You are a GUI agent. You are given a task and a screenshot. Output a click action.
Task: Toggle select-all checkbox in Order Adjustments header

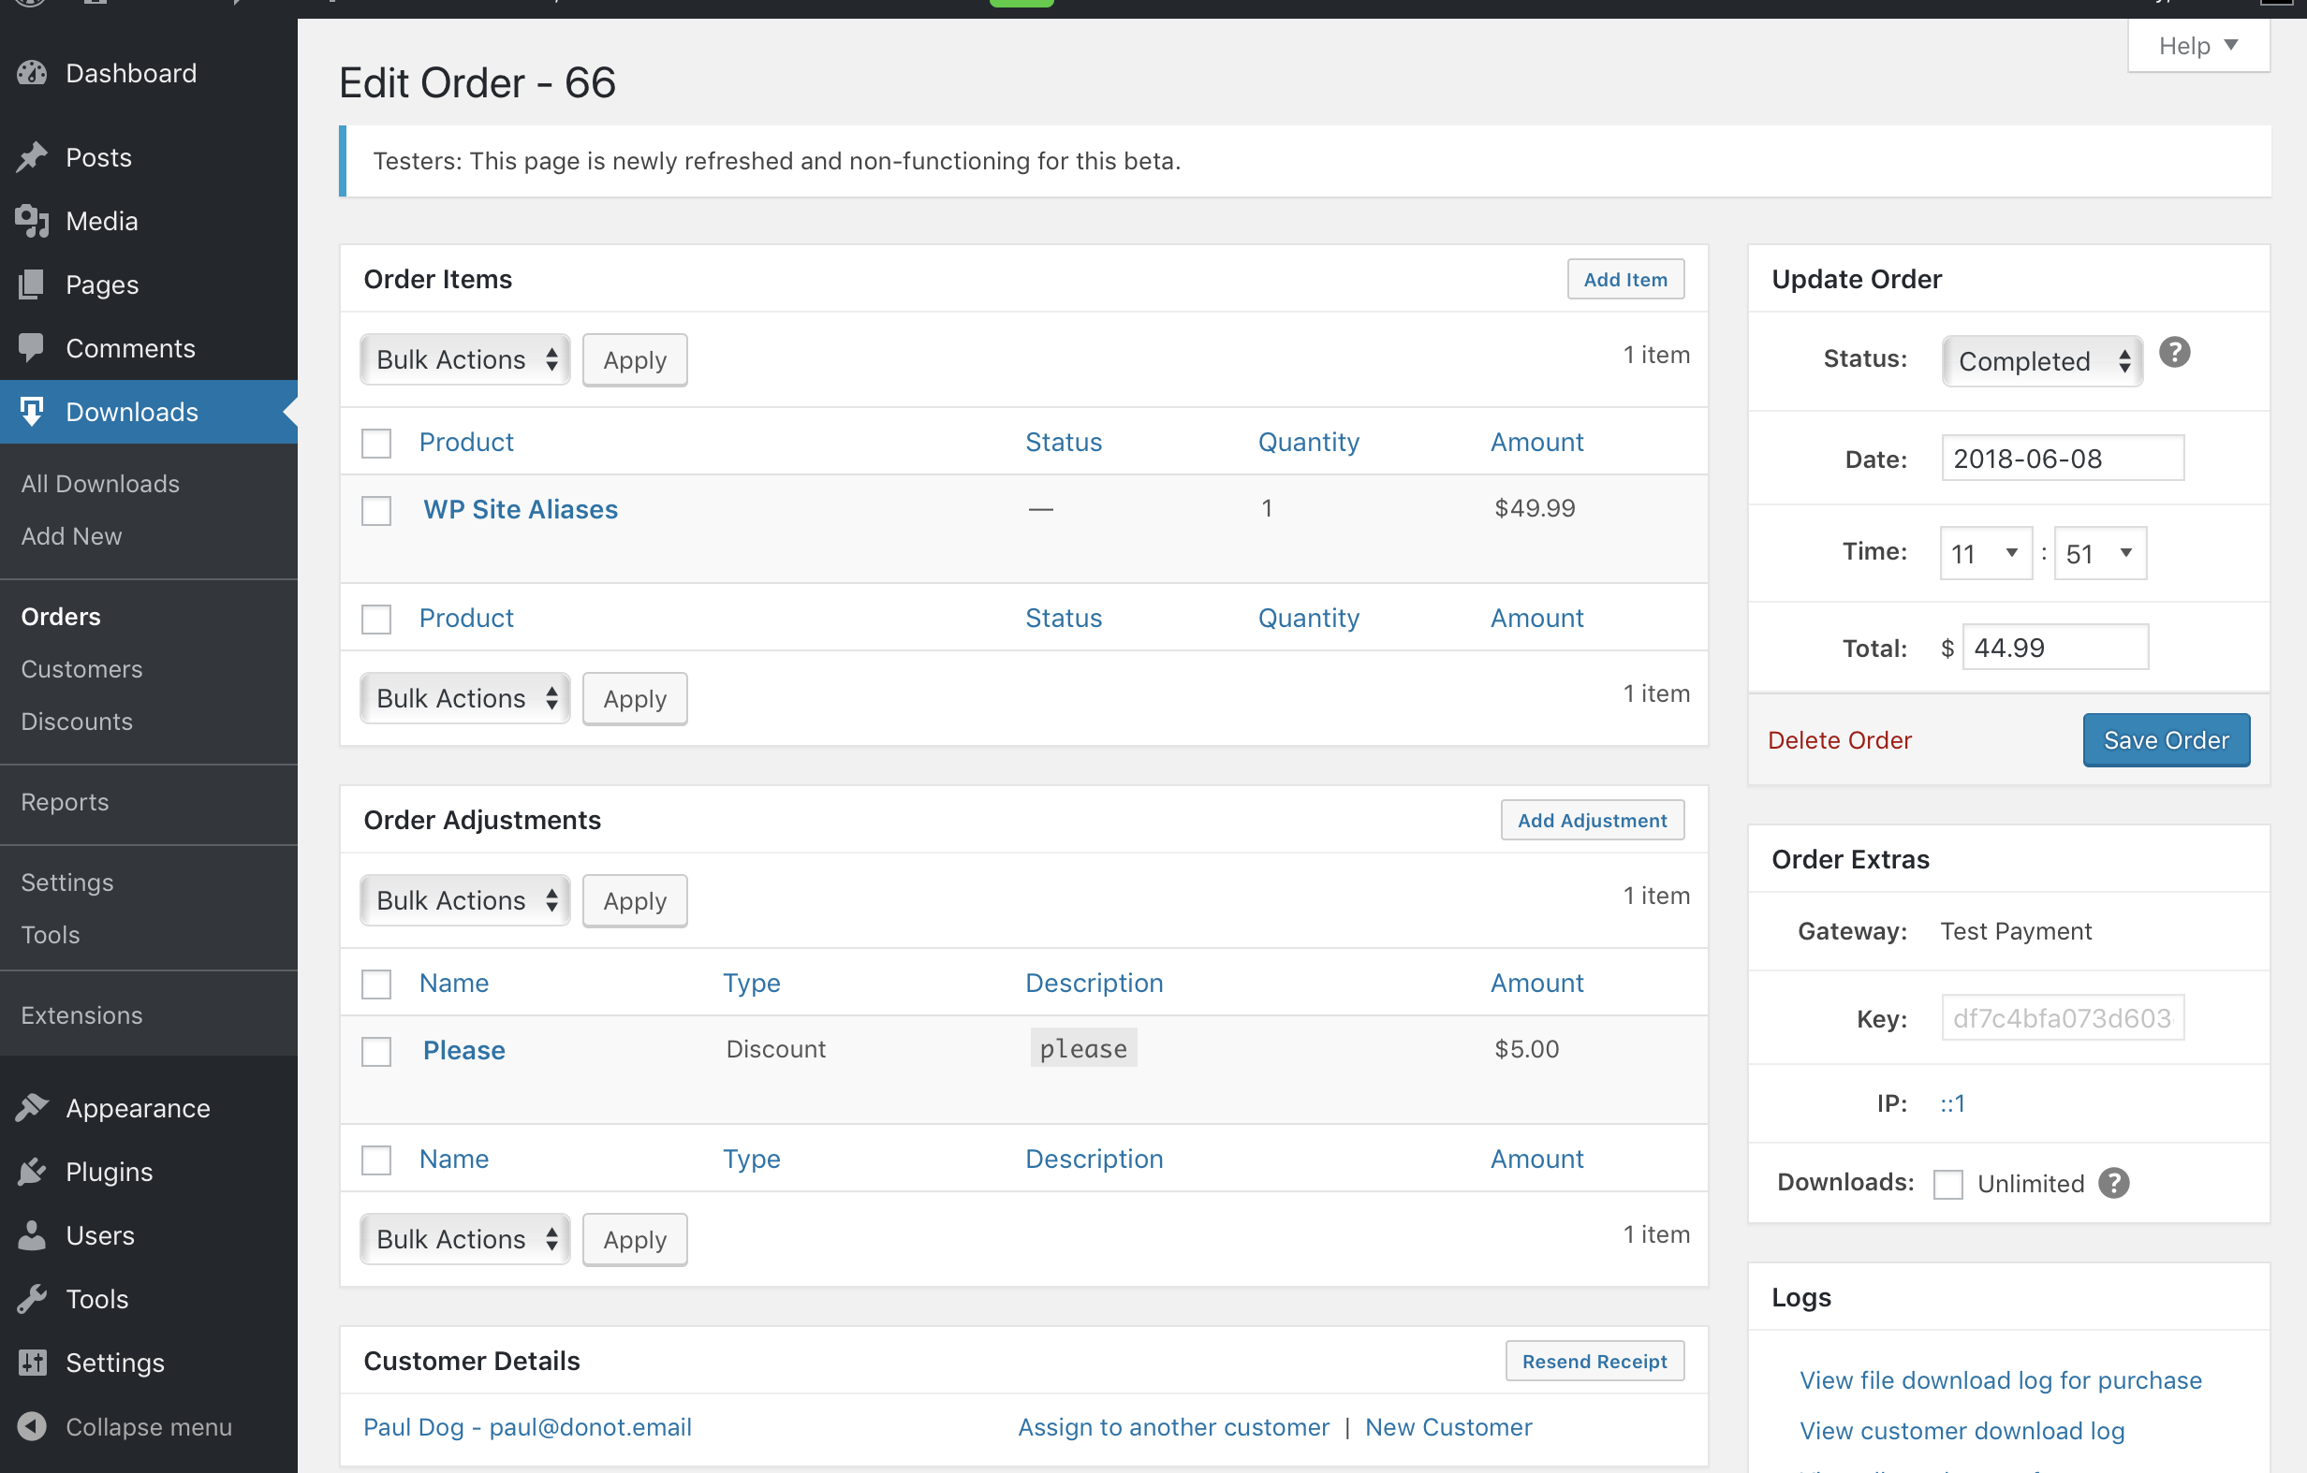pos(376,984)
